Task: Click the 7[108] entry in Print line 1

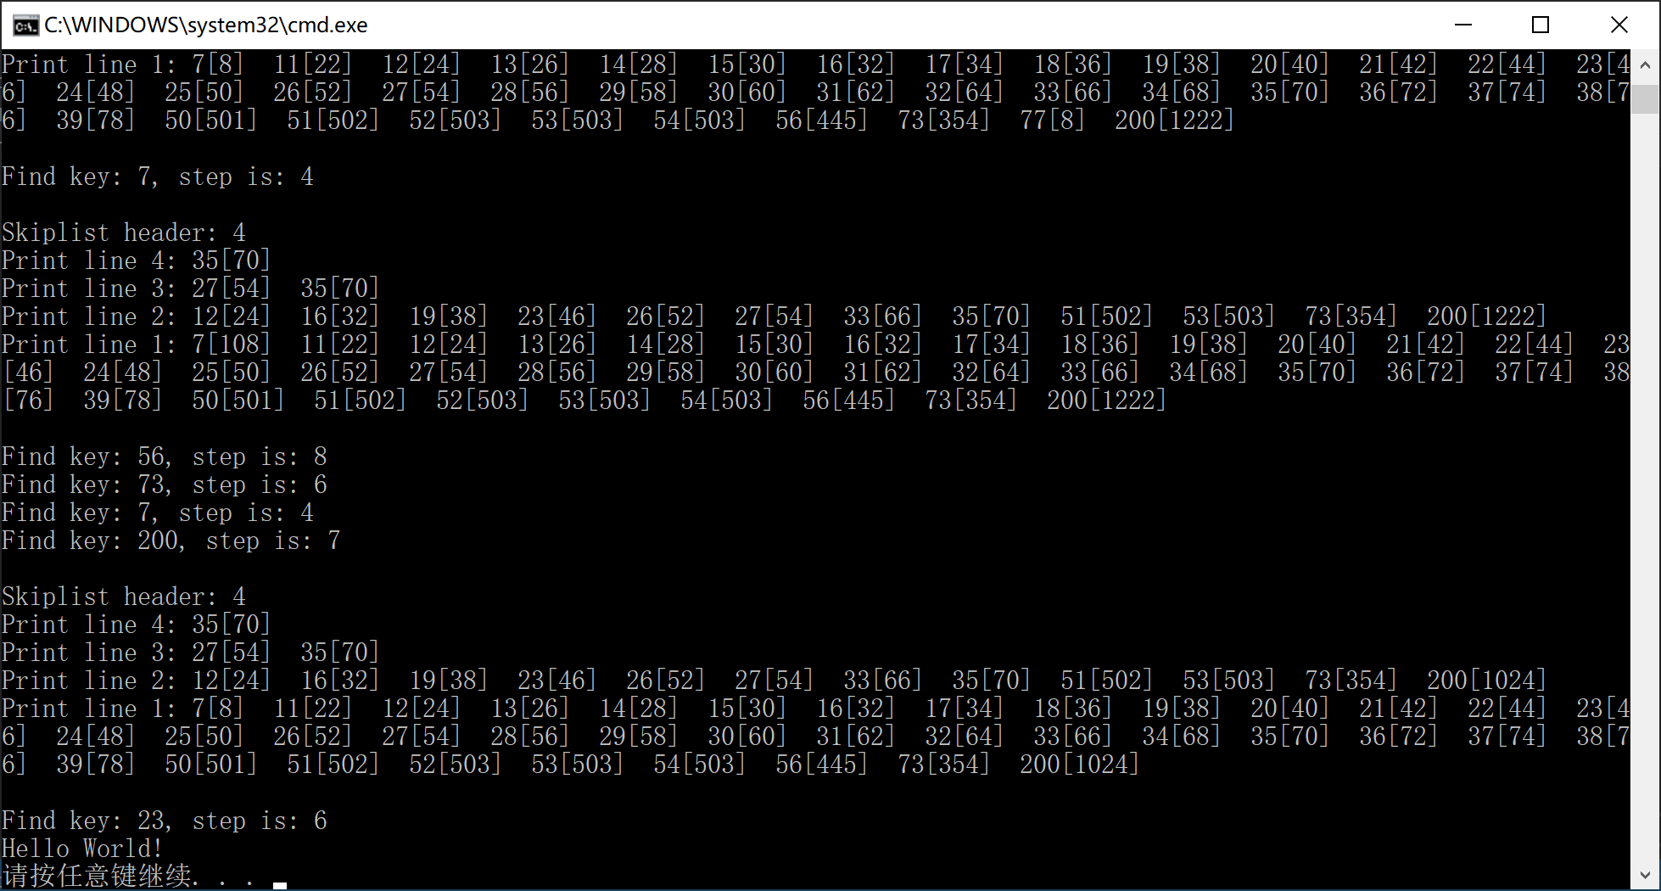Action: tap(231, 345)
